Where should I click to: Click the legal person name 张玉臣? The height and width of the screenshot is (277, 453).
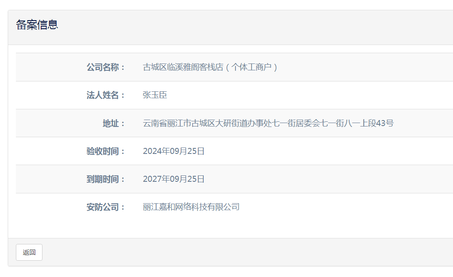[155, 95]
